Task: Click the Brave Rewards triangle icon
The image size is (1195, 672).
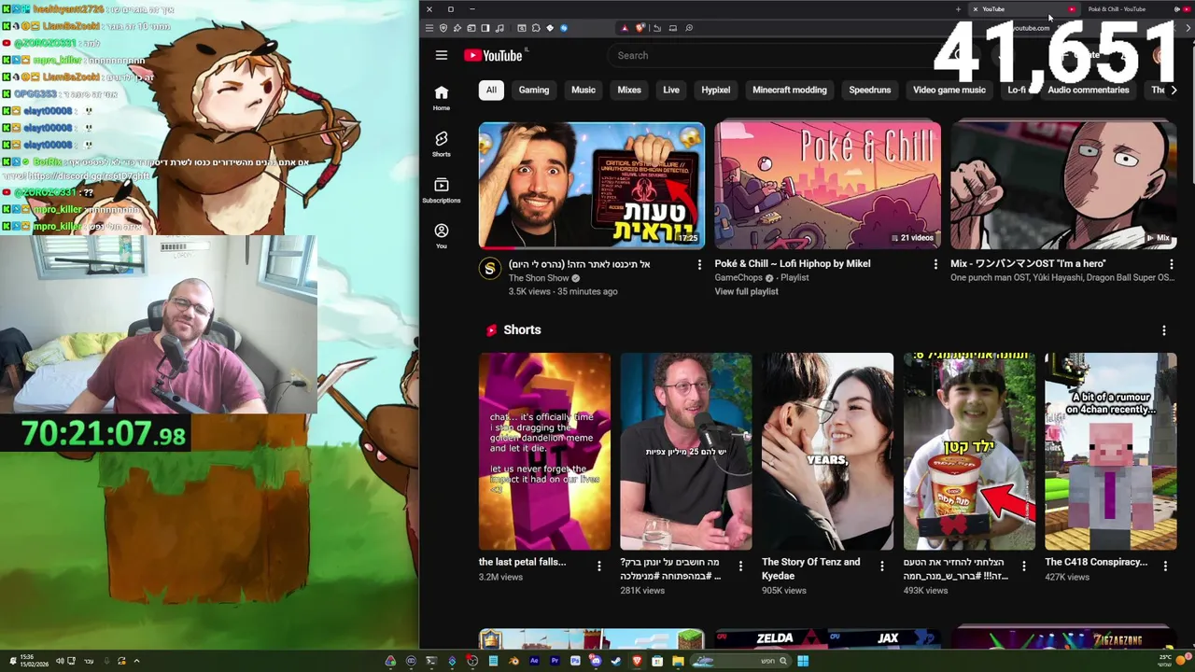Action: (x=625, y=28)
